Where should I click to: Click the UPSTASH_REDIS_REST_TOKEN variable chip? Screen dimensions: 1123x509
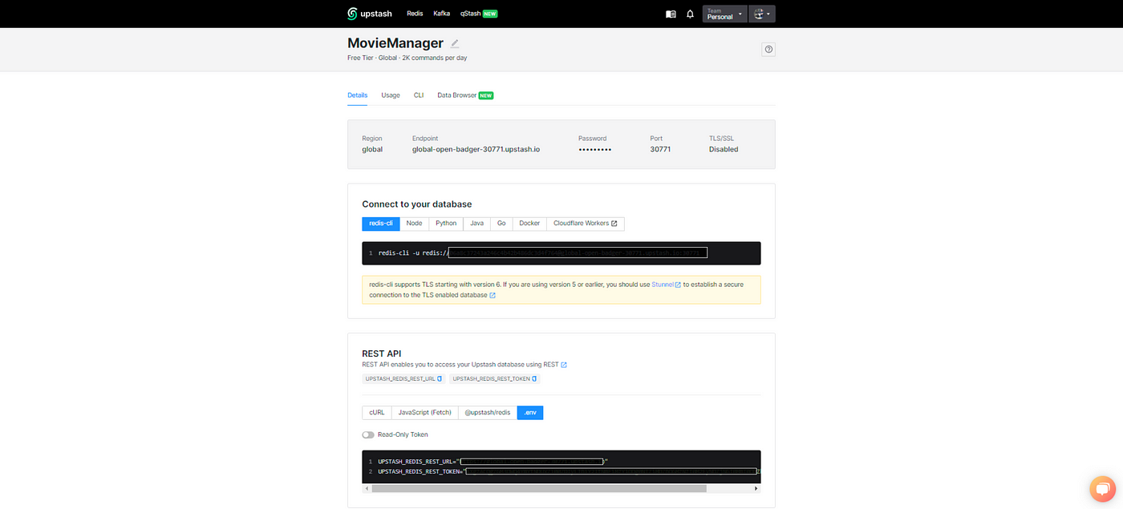(x=494, y=378)
